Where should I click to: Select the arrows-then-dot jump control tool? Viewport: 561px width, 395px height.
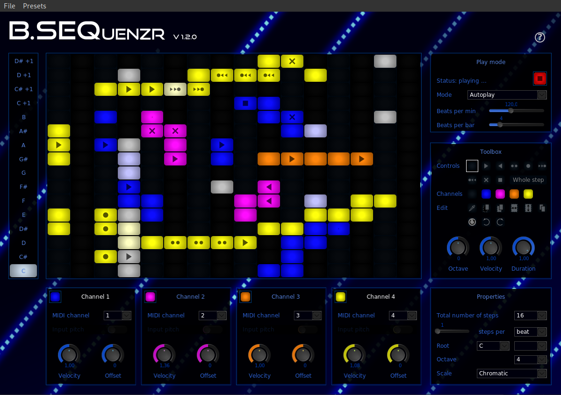click(x=542, y=166)
